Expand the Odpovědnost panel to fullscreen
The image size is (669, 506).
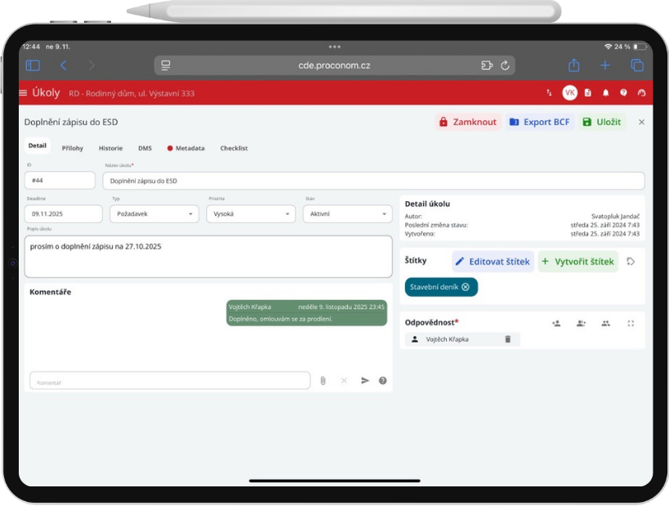point(631,323)
